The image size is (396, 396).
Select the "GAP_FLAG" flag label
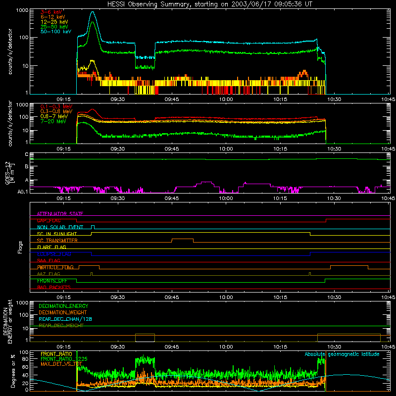[x=49, y=220]
